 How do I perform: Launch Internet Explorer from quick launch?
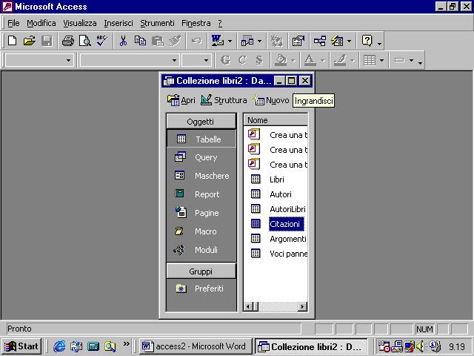[x=59, y=346]
